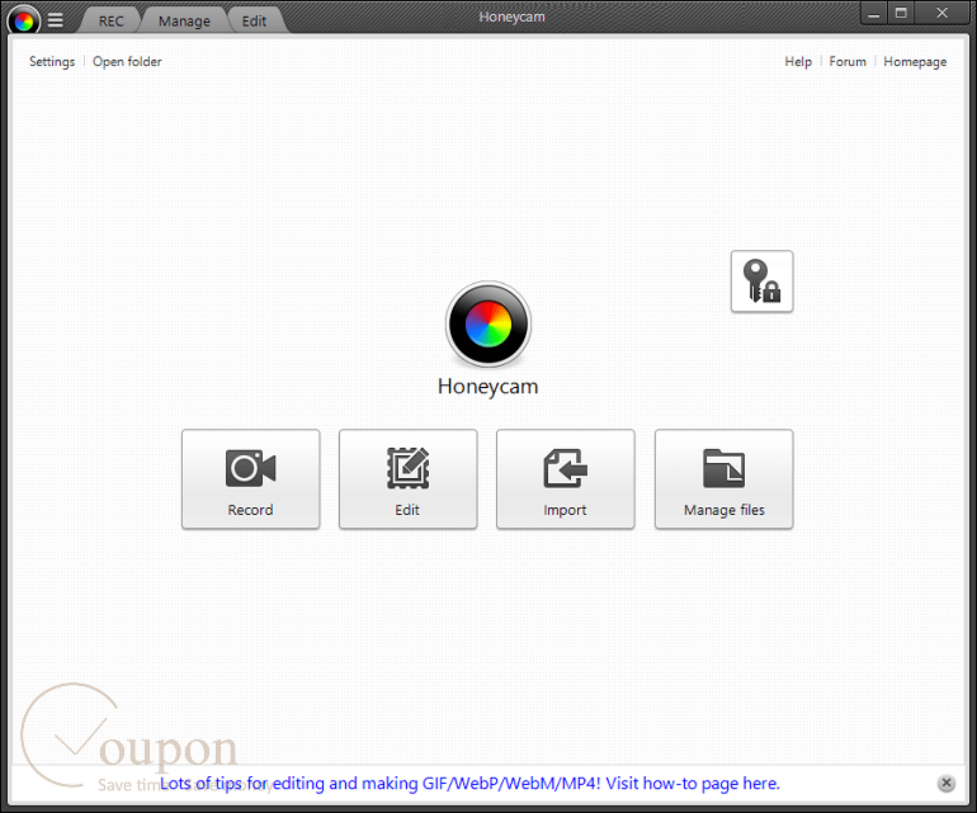Open Settings link
The image size is (977, 813).
point(52,62)
